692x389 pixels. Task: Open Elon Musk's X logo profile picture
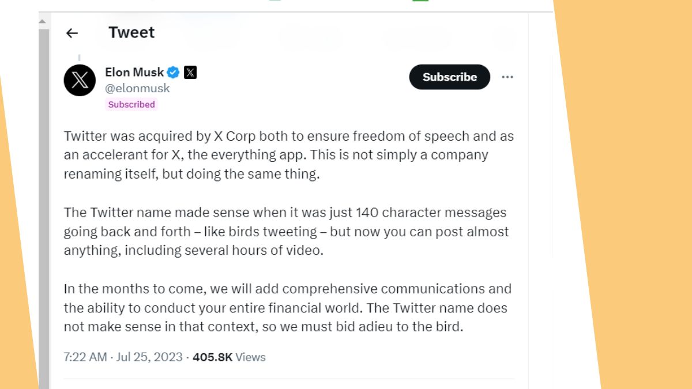(80, 80)
